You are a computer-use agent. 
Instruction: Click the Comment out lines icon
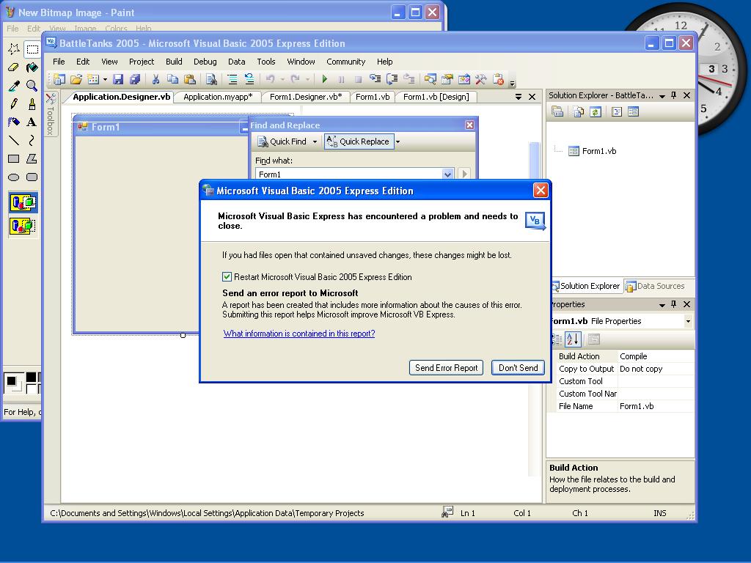point(232,79)
